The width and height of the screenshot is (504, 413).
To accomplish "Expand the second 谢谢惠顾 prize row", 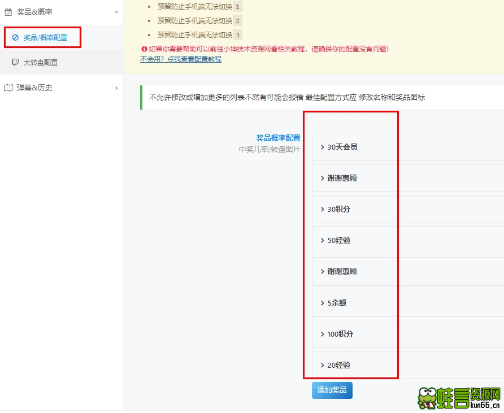I will click(x=407, y=272).
